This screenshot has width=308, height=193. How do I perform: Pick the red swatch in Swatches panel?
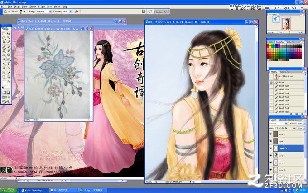pos(268,45)
